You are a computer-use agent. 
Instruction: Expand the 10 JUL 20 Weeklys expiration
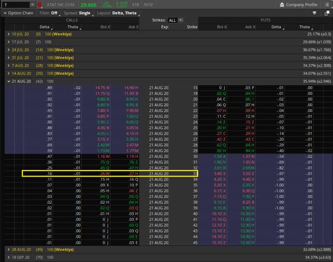coord(8,34)
